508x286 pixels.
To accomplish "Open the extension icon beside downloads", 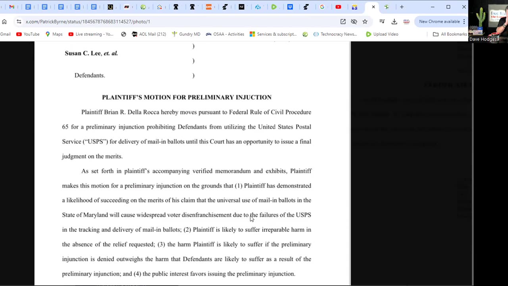I will point(406,21).
